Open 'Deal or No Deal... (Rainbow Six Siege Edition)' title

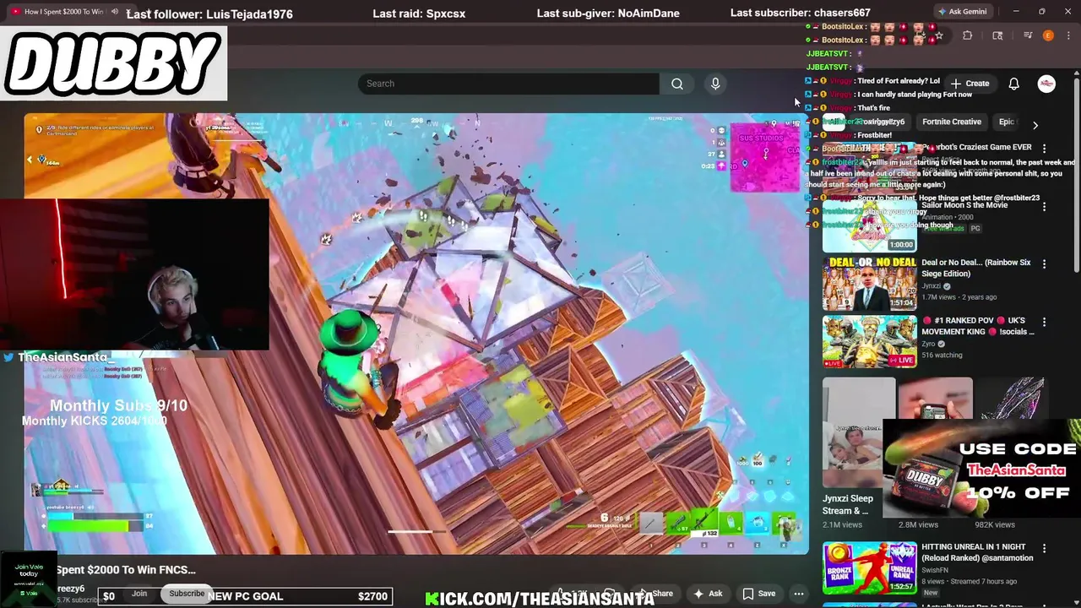coord(976,268)
